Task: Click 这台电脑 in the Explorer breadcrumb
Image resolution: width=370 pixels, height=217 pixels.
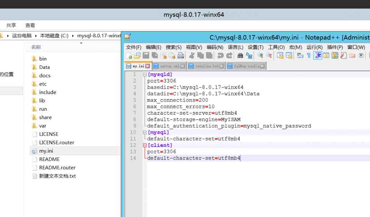Action: [22, 36]
